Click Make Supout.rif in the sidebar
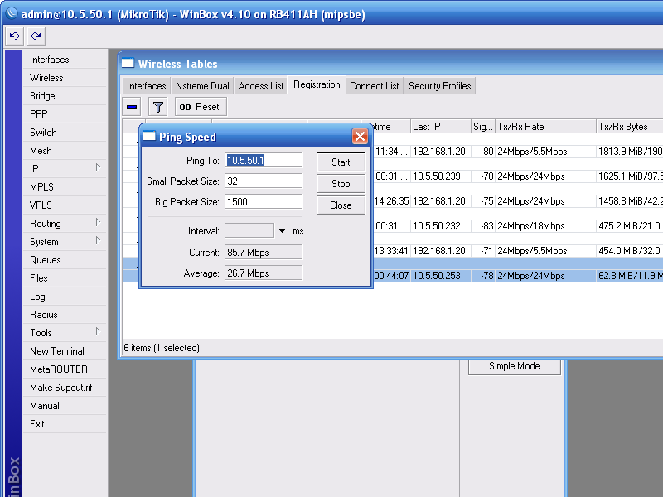This screenshot has height=497, width=663. tap(65, 387)
